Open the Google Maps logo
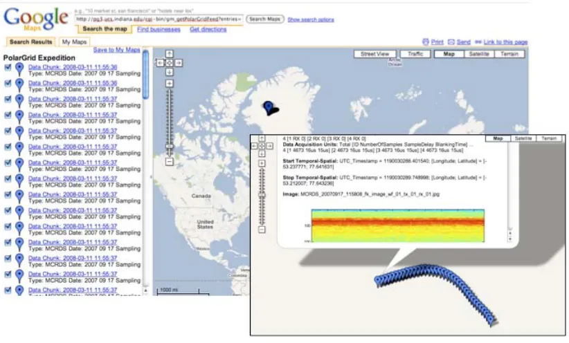Viewport: 569px width, 343px height. (x=36, y=19)
